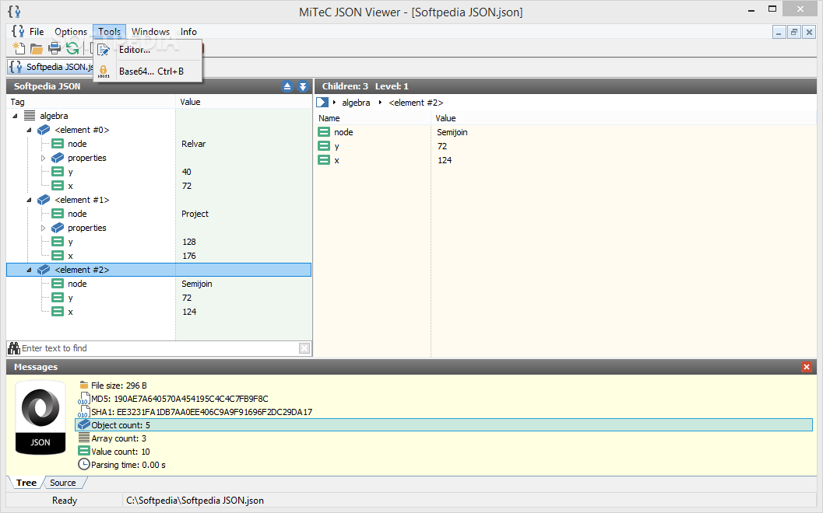
Task: Select the 'Project' value cell
Action: [x=195, y=214]
